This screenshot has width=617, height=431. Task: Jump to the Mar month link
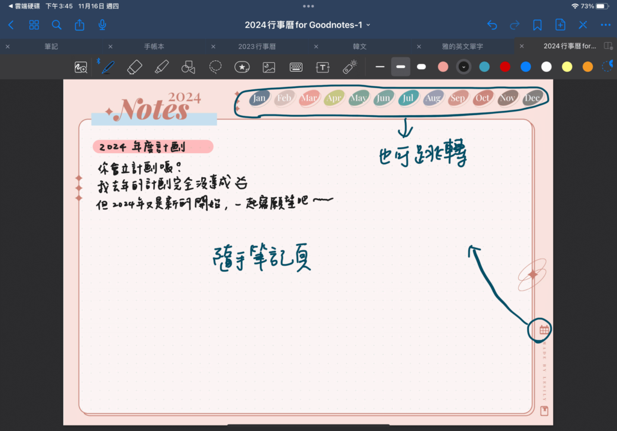tap(309, 98)
